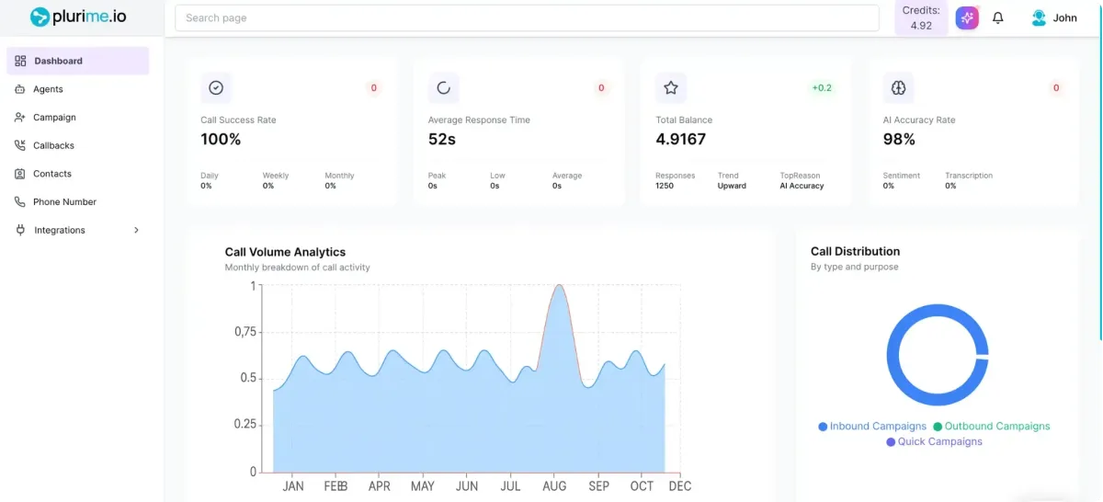The width and height of the screenshot is (1103, 502).
Task: Click the Callbacks phone icon
Action: click(20, 145)
